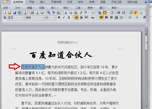Activate the Format Painter brush

[x=81, y=13]
